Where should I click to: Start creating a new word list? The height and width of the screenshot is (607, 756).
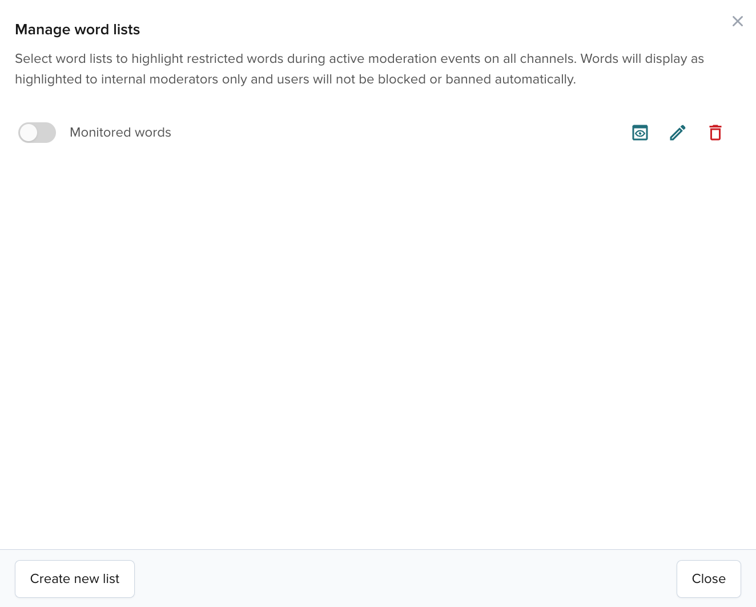75,579
